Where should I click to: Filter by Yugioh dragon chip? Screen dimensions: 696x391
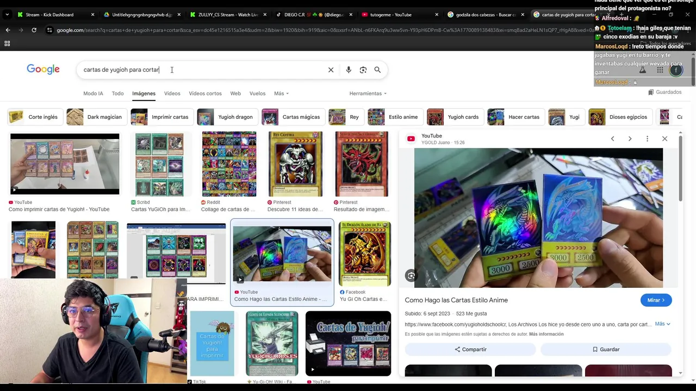coord(226,117)
